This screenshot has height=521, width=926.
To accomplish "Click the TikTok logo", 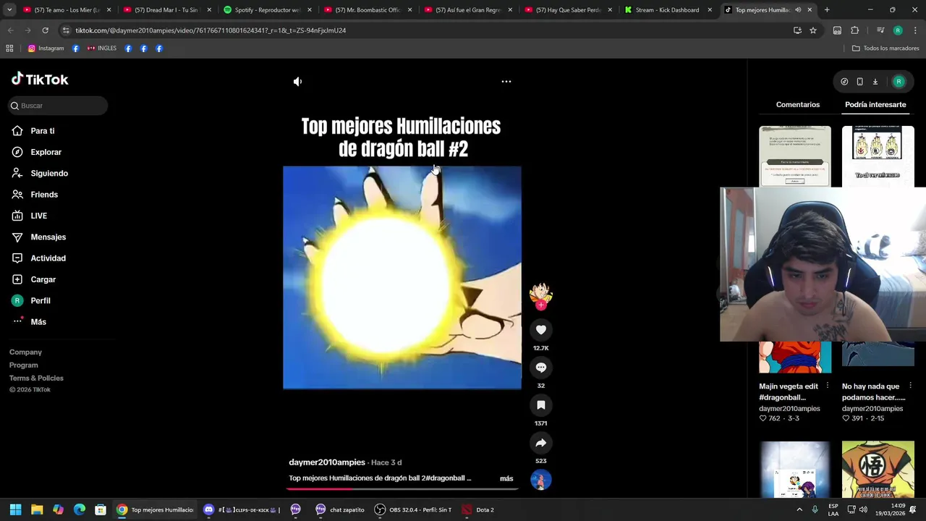I will coord(40,80).
